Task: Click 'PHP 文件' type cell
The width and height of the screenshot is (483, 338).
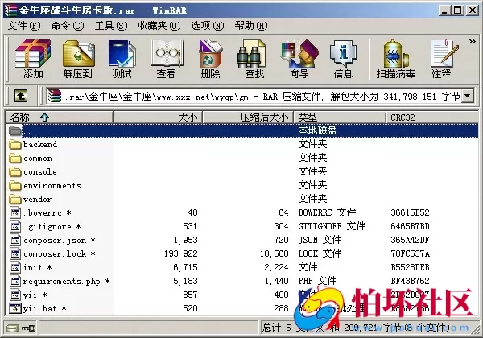Action: (x=317, y=281)
